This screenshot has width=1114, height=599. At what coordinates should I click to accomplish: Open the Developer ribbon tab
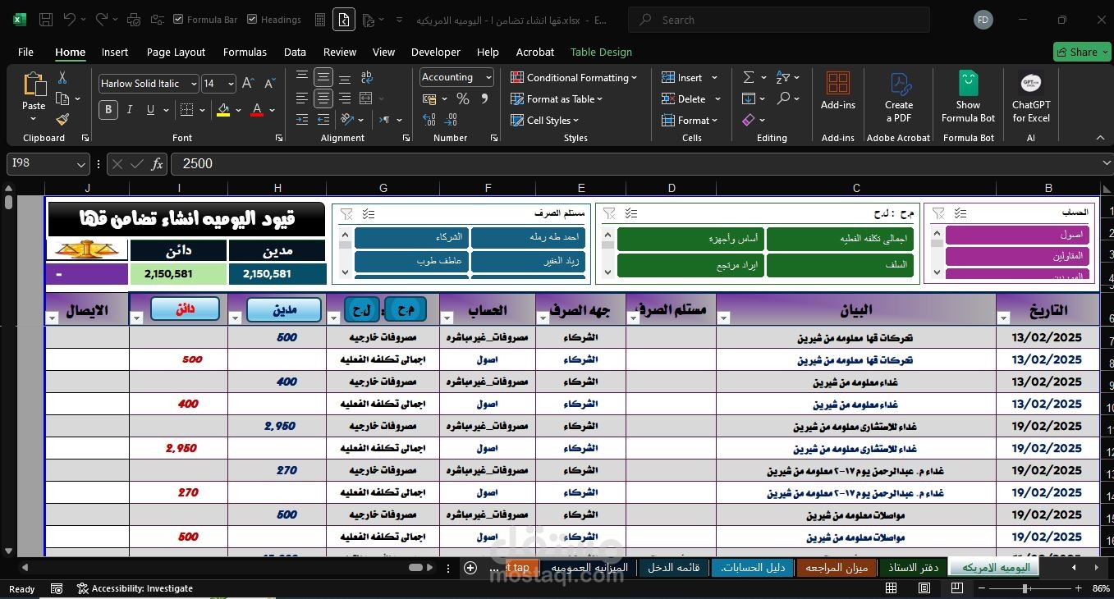[435, 52]
